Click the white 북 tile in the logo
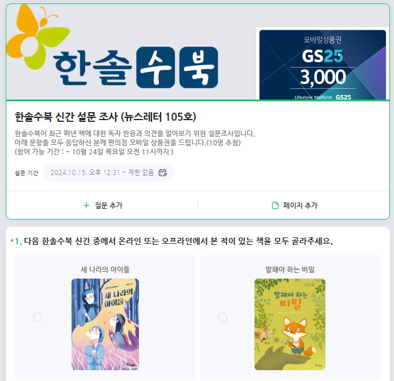The width and height of the screenshot is (394, 381). point(199,67)
